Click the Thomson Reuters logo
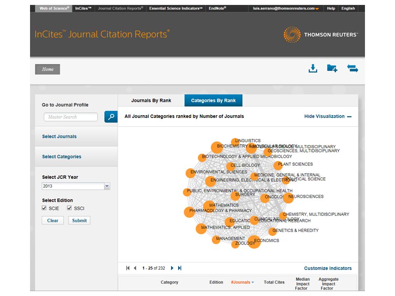This screenshot has height=296, width=395. (x=321, y=35)
